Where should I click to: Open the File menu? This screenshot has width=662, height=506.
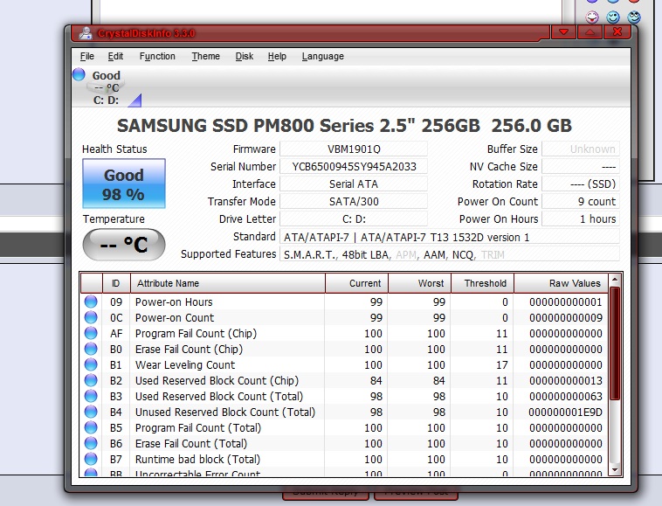click(x=87, y=56)
